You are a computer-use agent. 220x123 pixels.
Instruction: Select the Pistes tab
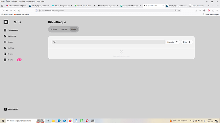click(74, 29)
